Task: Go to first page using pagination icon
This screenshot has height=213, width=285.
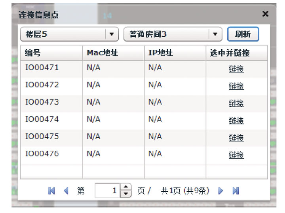Action: [51, 191]
